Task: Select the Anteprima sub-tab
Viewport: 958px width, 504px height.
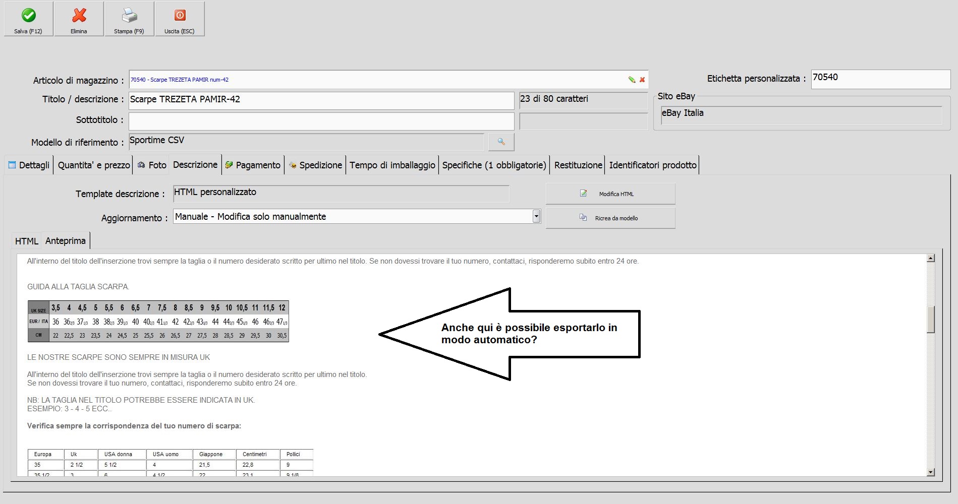Action: [x=66, y=241]
